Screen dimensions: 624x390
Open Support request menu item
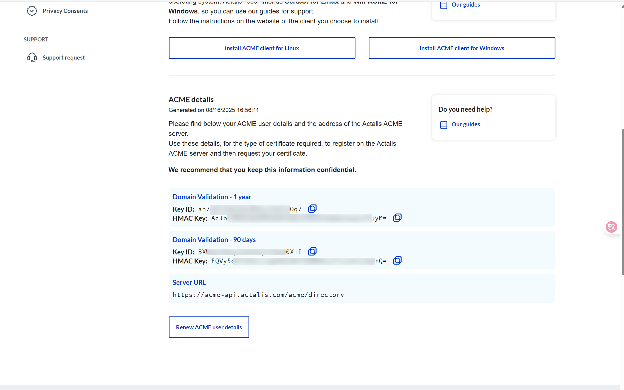coord(63,58)
